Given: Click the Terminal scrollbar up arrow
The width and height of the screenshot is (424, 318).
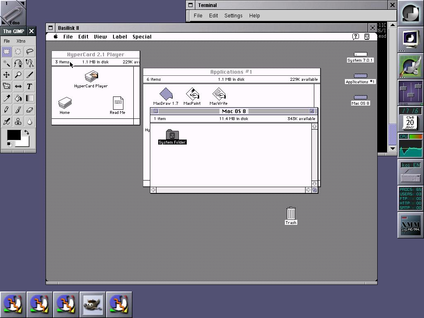Looking at the screenshot, I should pyautogui.click(x=393, y=25).
